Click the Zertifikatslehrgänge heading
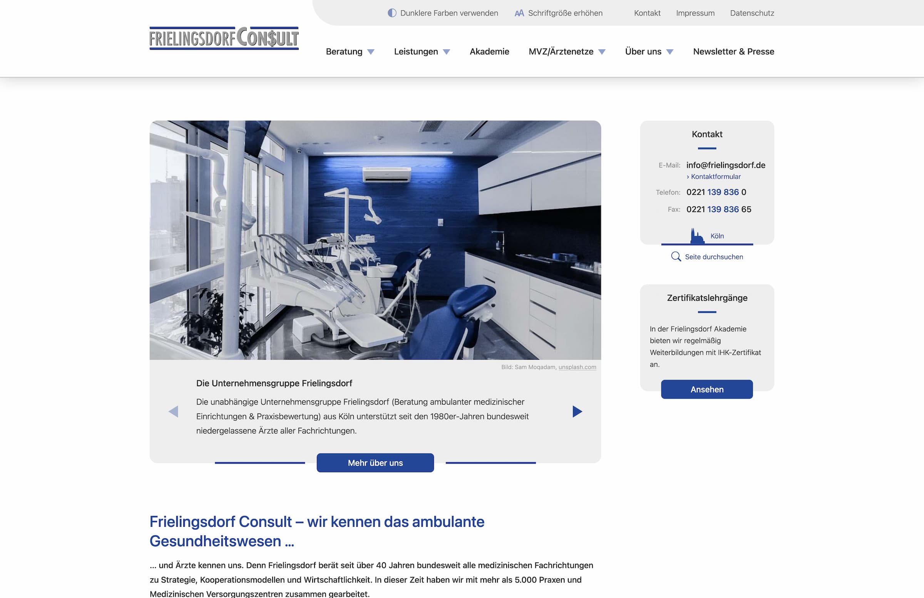 click(706, 298)
